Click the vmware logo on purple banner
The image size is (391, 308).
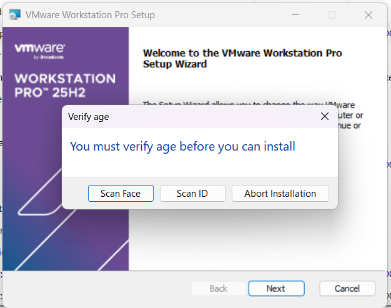point(40,48)
